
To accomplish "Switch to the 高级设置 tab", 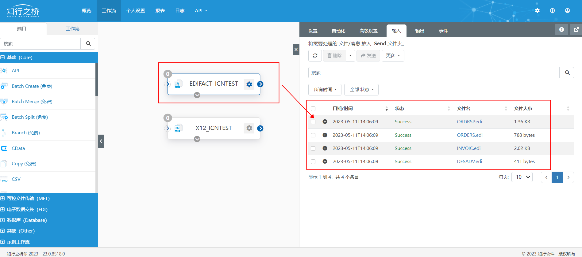I will [x=368, y=31].
